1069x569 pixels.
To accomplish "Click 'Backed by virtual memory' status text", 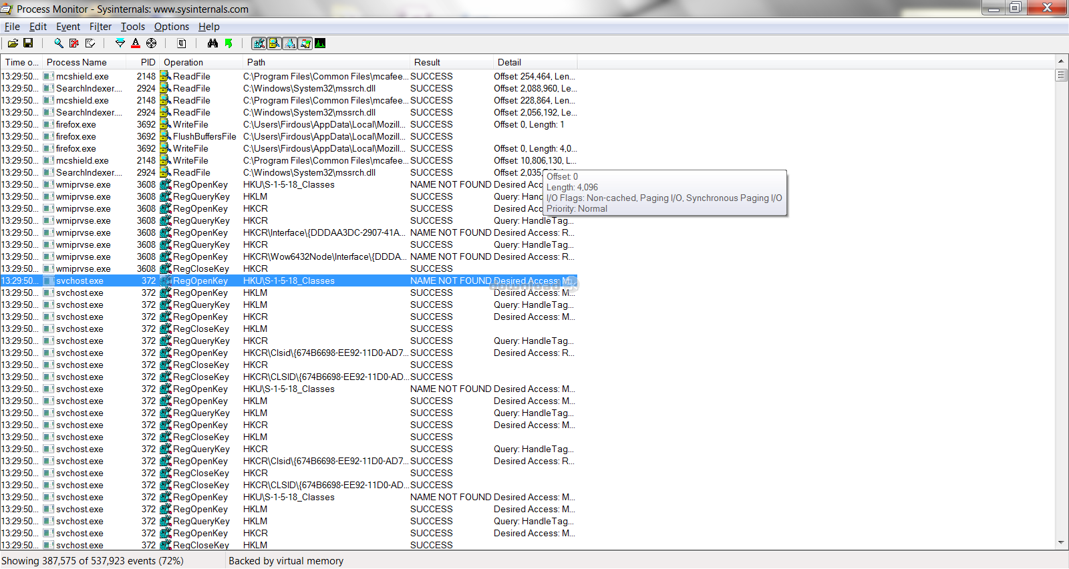I will click(286, 561).
